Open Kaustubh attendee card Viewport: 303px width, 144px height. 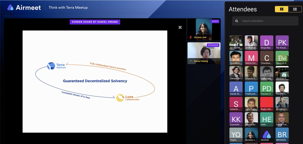click(236, 119)
